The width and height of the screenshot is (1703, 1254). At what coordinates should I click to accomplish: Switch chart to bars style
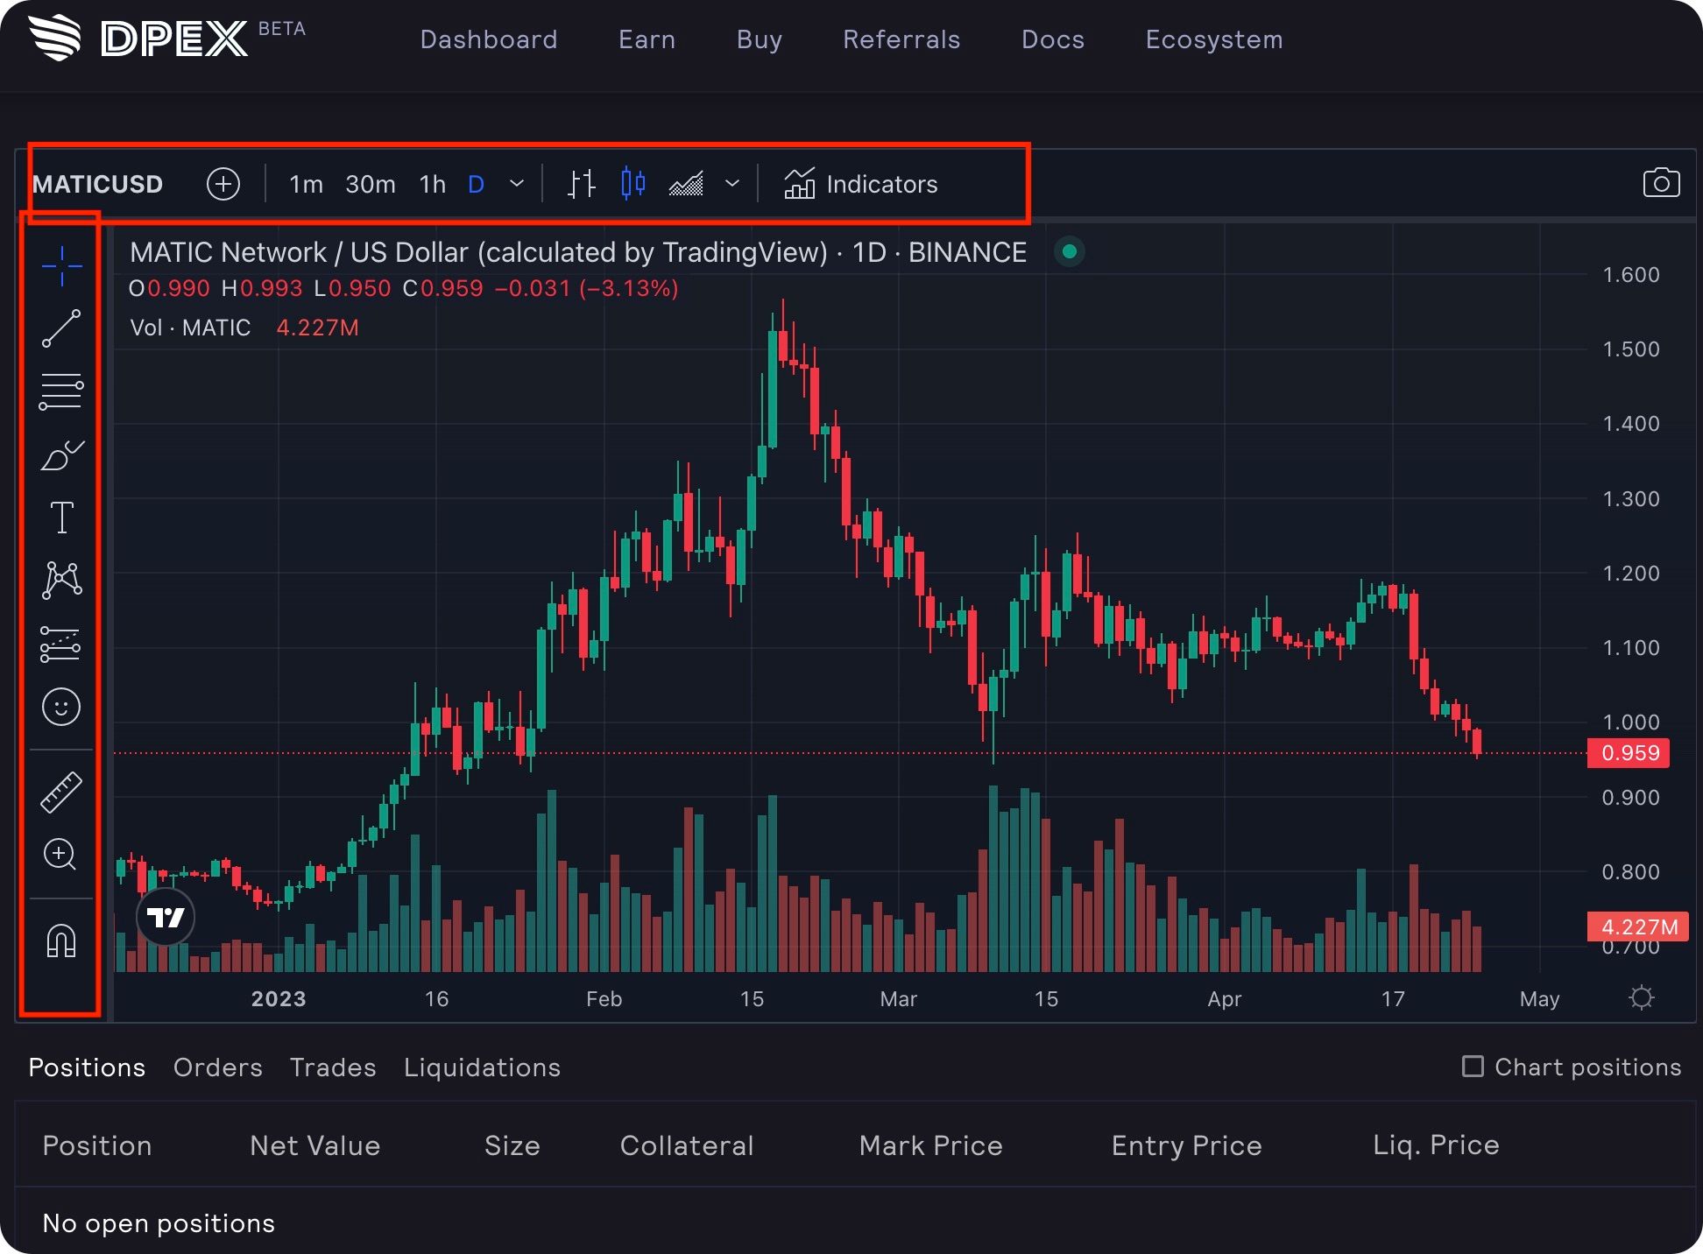(x=581, y=184)
